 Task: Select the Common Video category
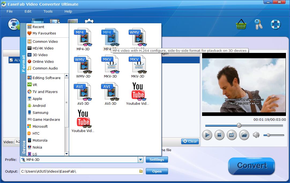pos(48,42)
